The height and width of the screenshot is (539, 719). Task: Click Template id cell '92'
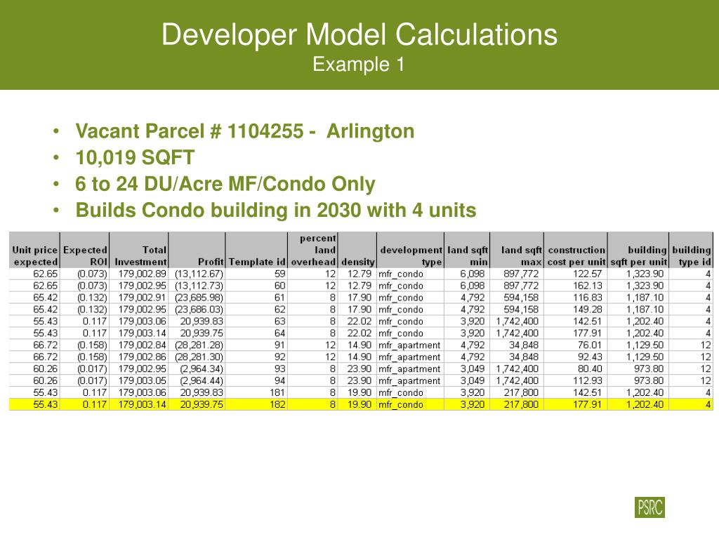click(257, 357)
